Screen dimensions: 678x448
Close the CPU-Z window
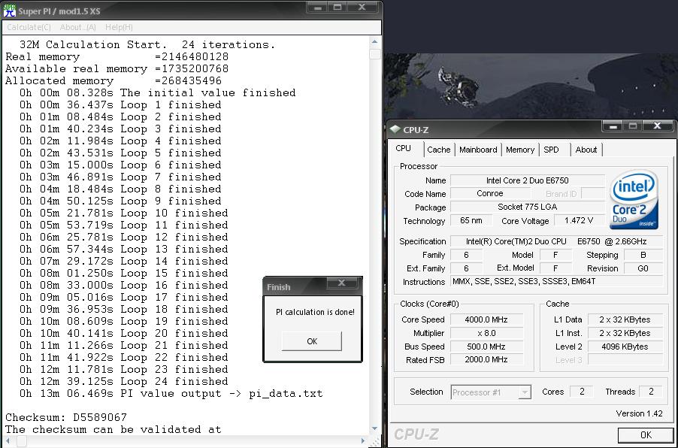[x=657, y=126]
